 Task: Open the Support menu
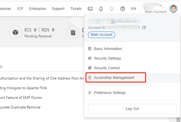[x=58, y=9]
